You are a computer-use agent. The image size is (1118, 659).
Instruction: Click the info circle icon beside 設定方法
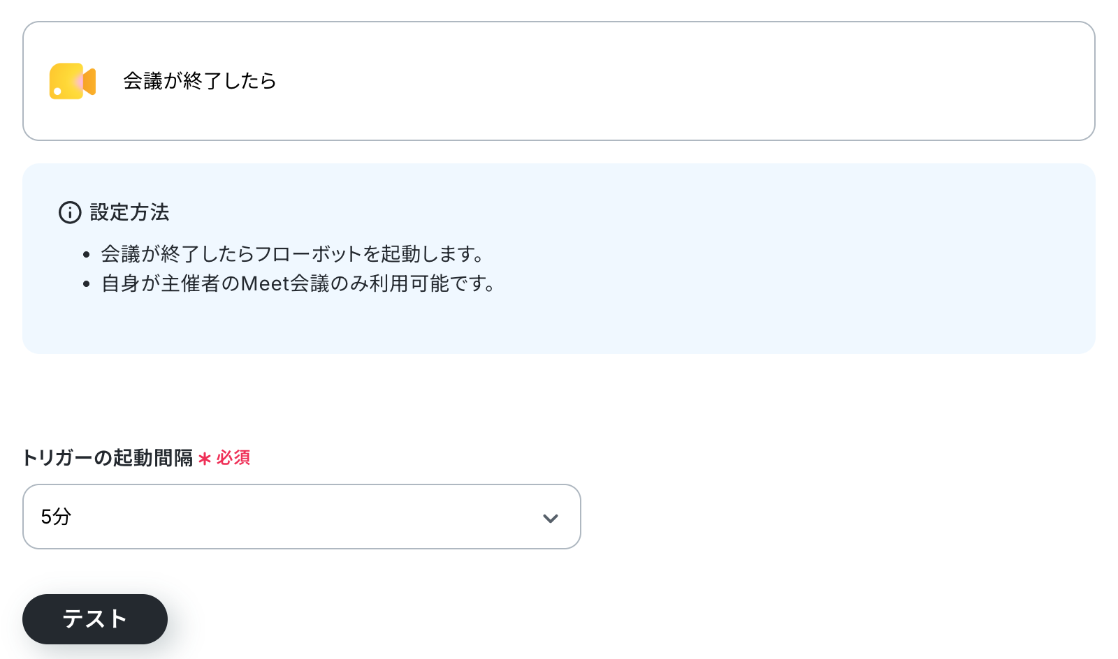click(70, 212)
